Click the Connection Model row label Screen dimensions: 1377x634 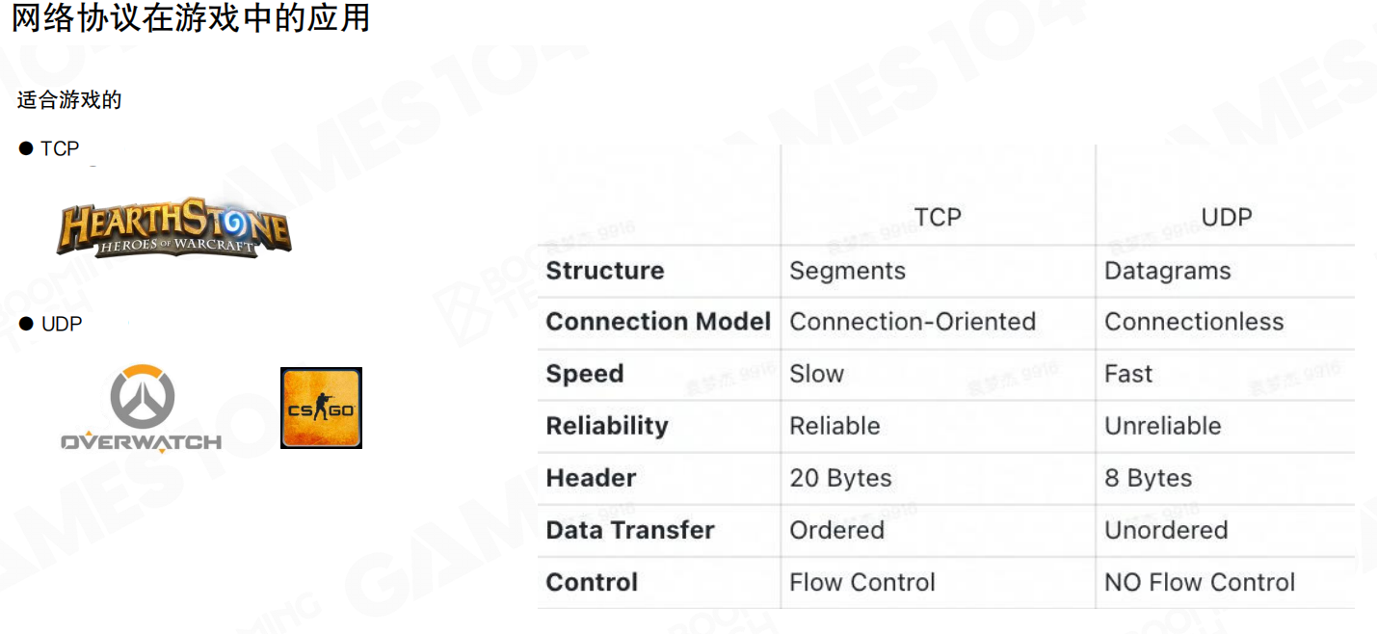658,322
